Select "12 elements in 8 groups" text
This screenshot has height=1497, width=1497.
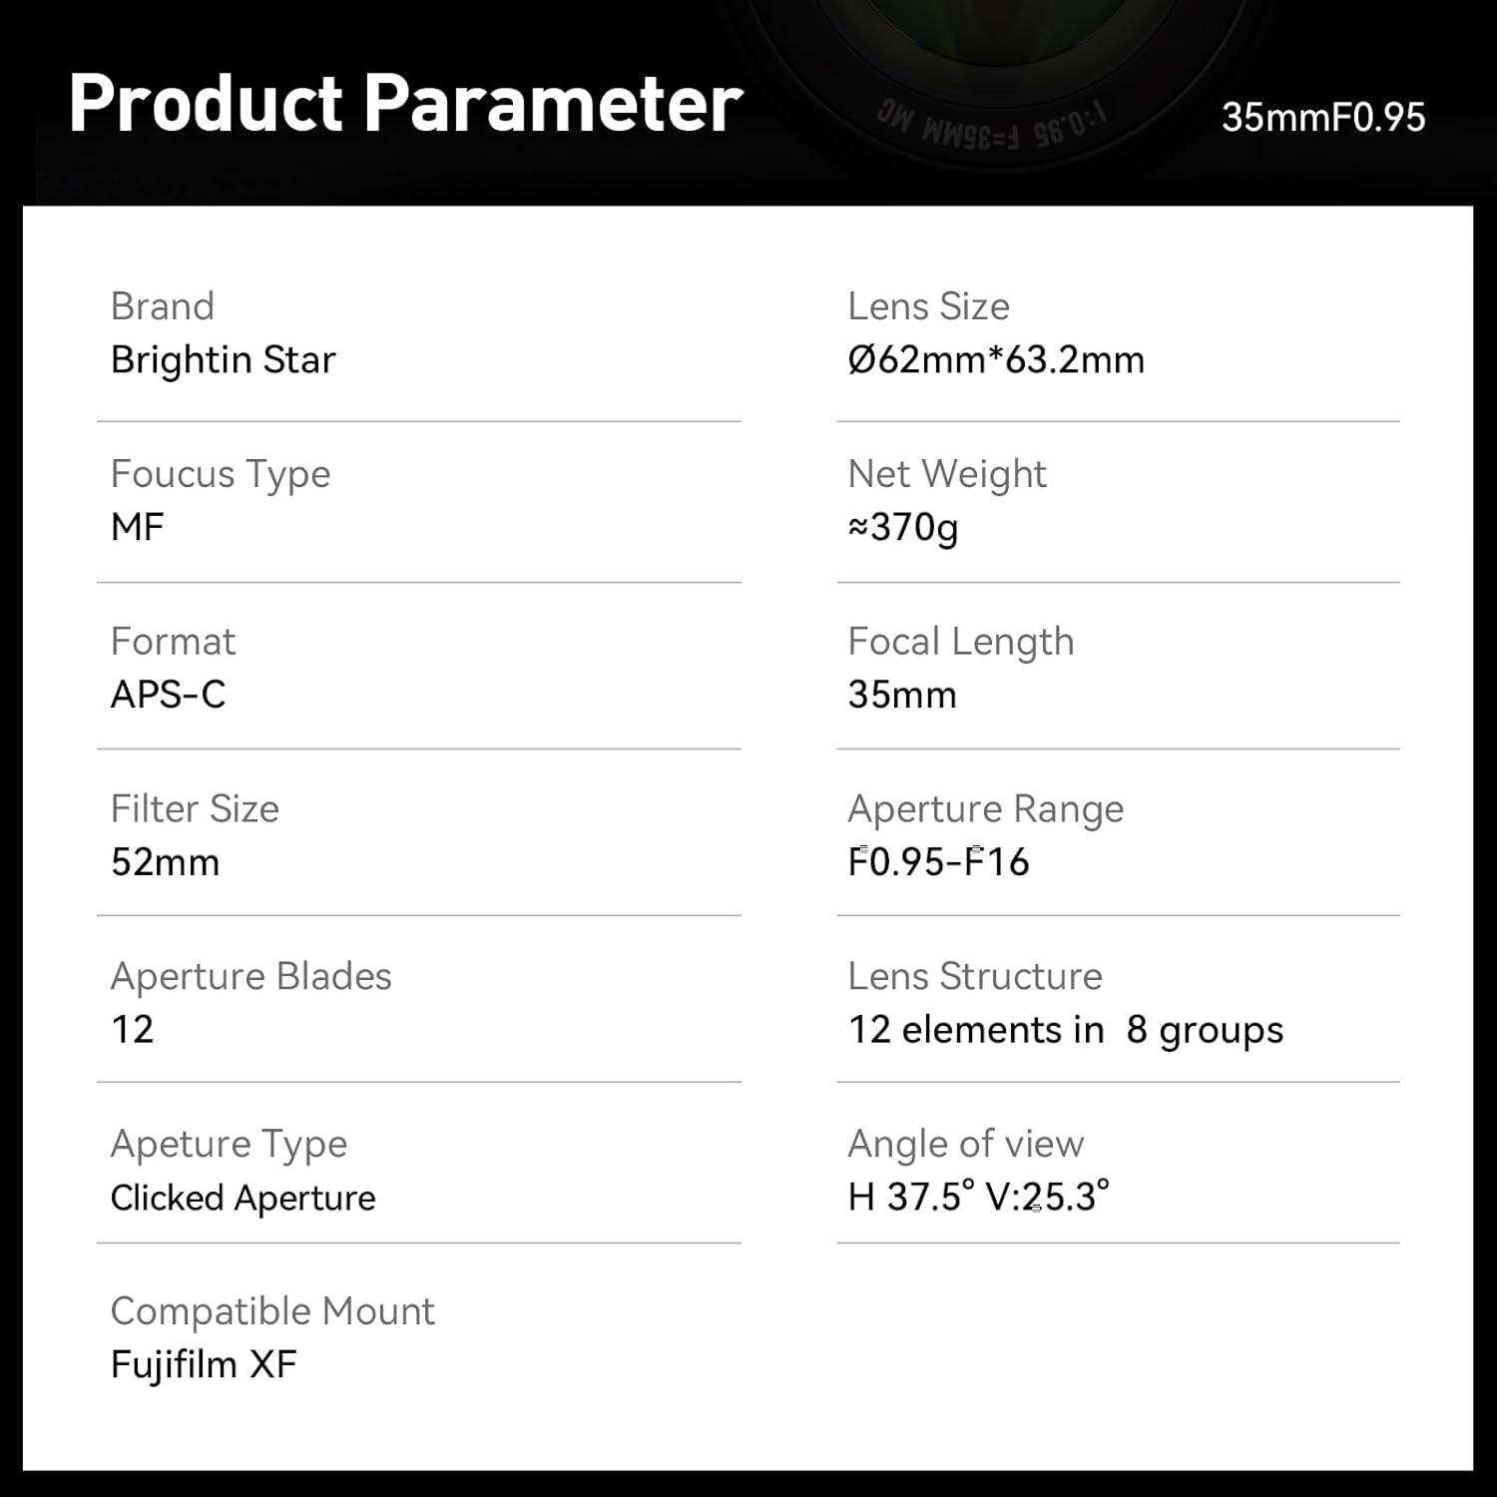1065,1030
